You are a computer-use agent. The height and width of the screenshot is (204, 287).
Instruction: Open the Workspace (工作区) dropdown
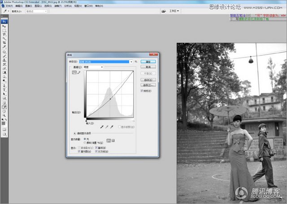coord(174,11)
